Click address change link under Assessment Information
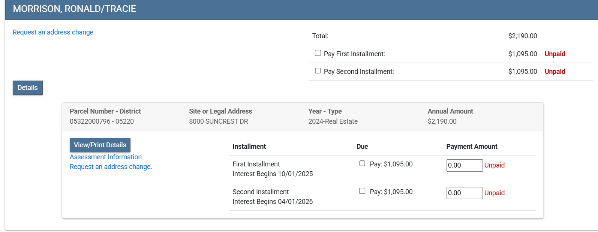 (x=111, y=167)
